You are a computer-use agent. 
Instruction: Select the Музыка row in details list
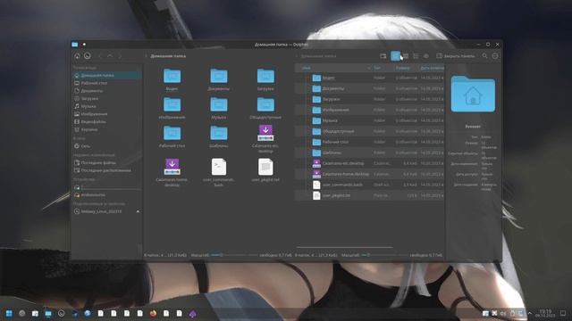(369, 120)
